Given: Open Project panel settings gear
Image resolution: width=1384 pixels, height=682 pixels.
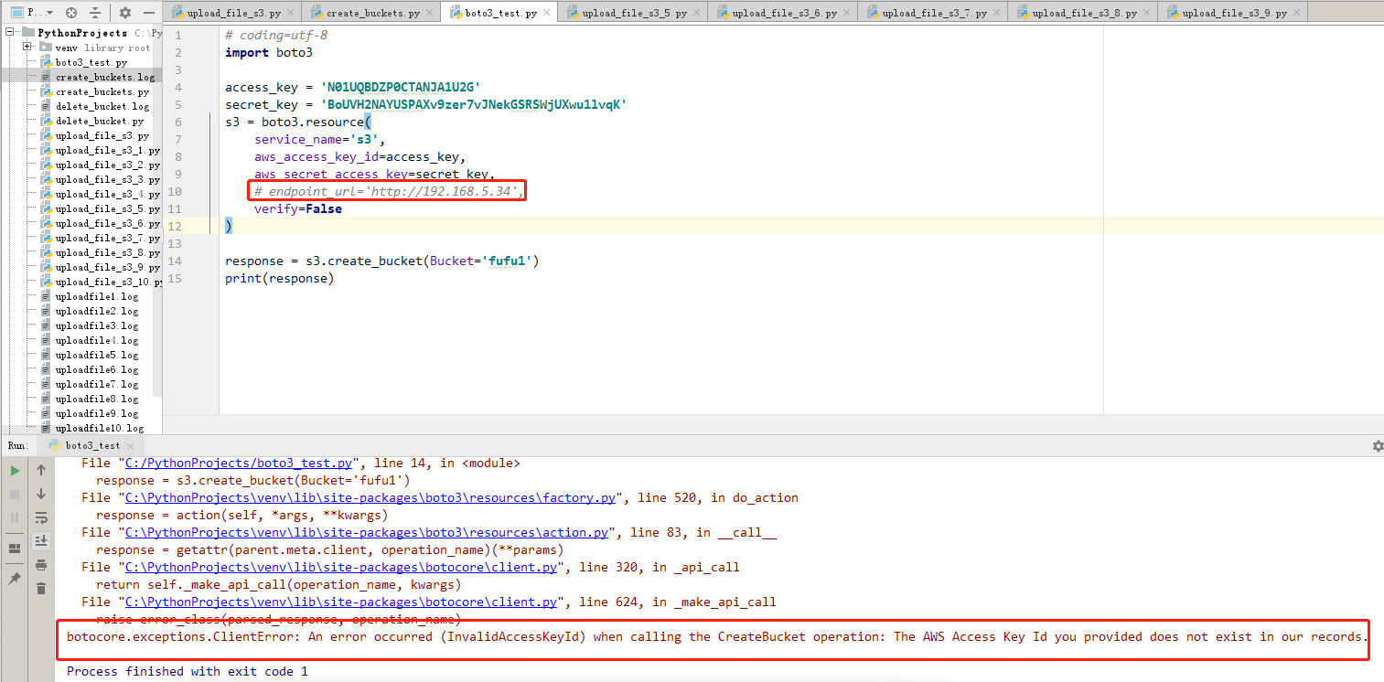Looking at the screenshot, I should 125,13.
